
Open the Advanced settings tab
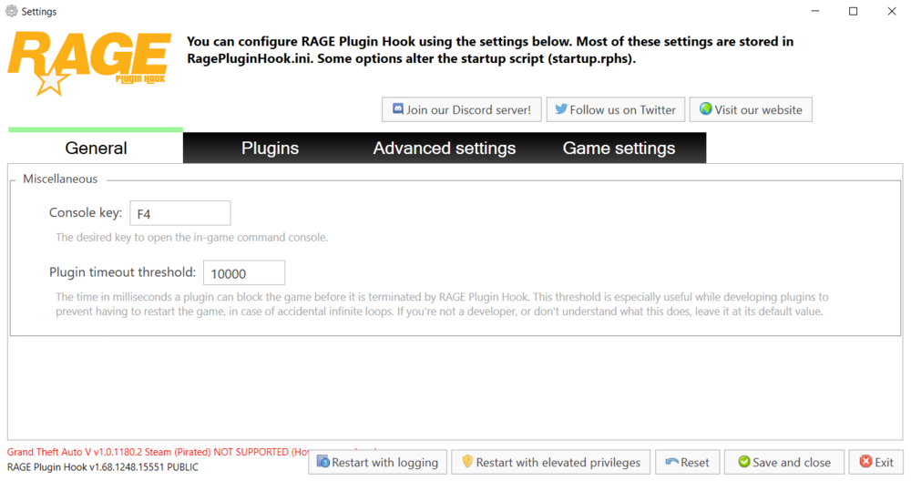[445, 148]
